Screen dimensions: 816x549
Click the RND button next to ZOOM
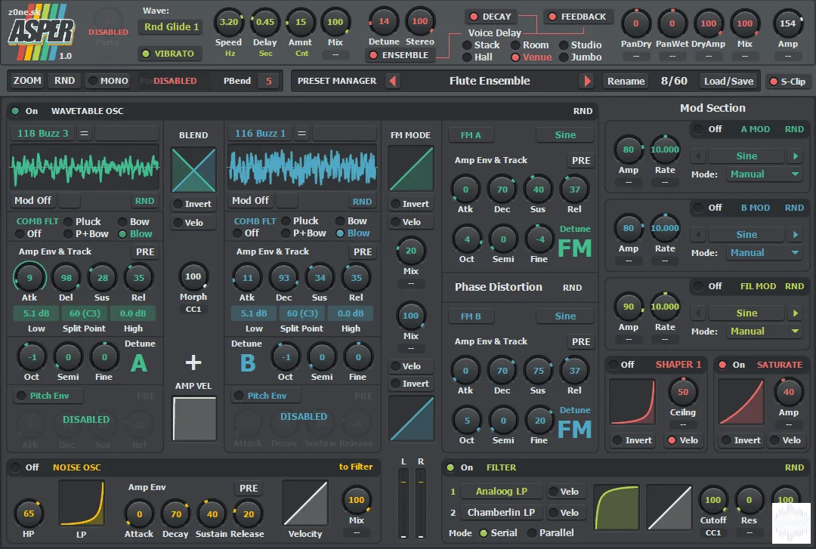[64, 81]
